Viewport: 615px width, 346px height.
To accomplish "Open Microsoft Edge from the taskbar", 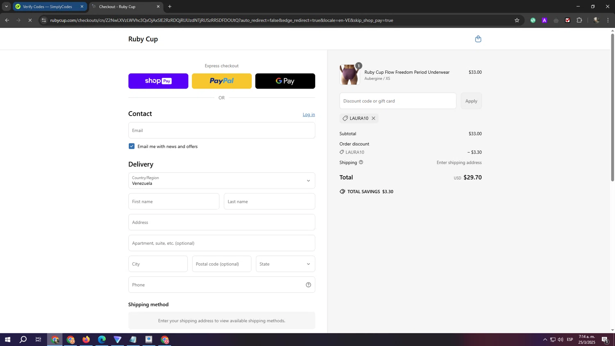I will pos(102,340).
